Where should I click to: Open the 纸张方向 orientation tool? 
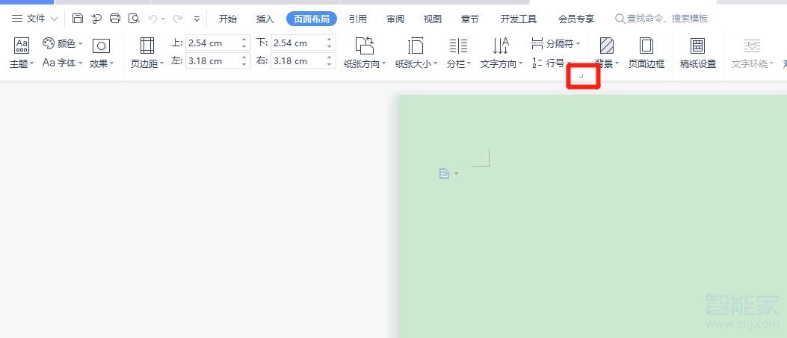coord(365,51)
